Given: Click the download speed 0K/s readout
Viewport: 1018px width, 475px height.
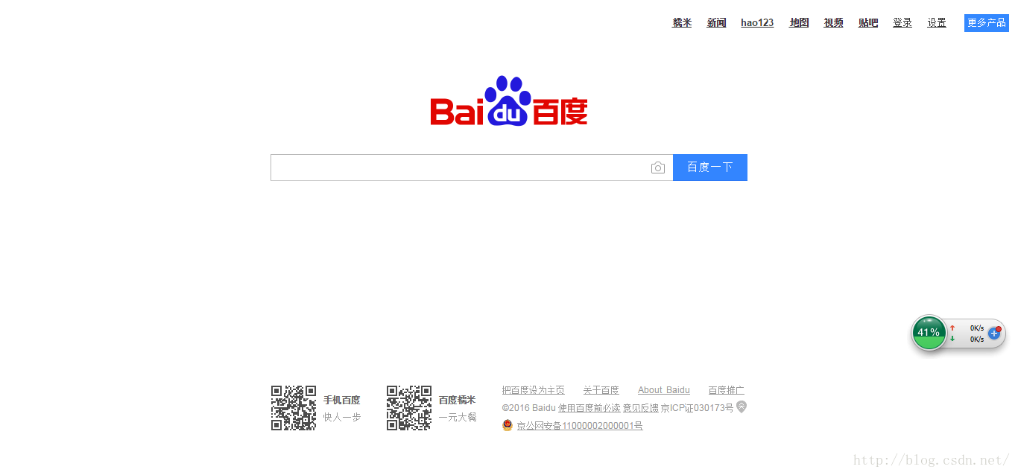Looking at the screenshot, I should click(x=977, y=339).
